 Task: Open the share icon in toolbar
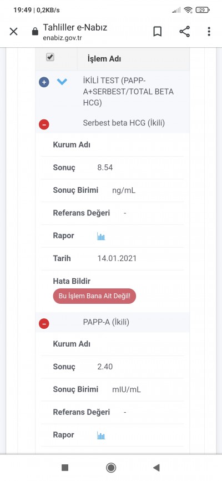184,31
